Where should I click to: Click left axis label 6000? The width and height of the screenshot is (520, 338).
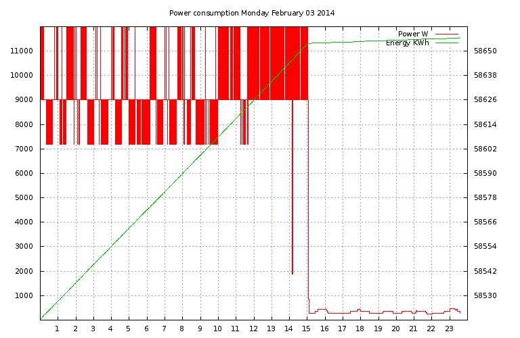pyautogui.click(x=24, y=173)
